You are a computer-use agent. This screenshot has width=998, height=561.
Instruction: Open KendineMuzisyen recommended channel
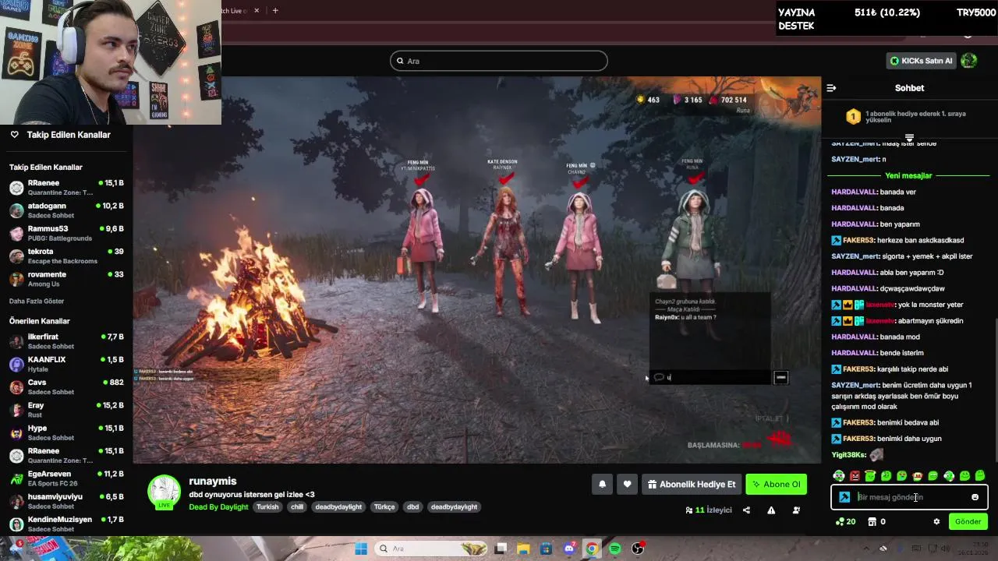66,524
